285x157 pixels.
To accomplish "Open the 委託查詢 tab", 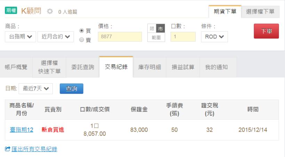I will pyautogui.click(x=83, y=67).
